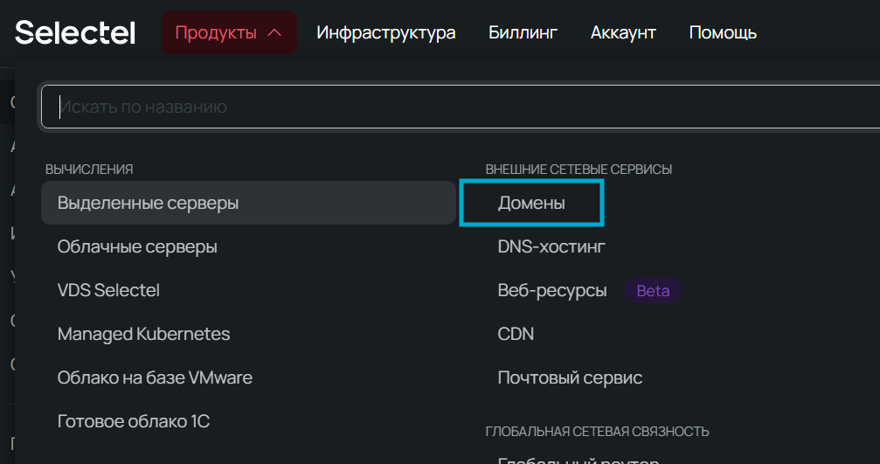880x464 pixels.
Task: Click the Selectel logo
Action: (x=74, y=32)
